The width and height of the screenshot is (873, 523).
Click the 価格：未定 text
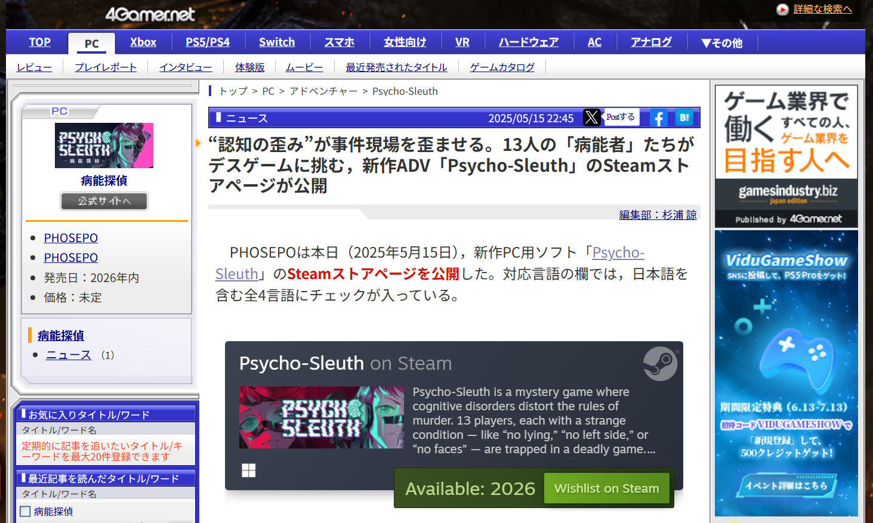[x=73, y=298]
